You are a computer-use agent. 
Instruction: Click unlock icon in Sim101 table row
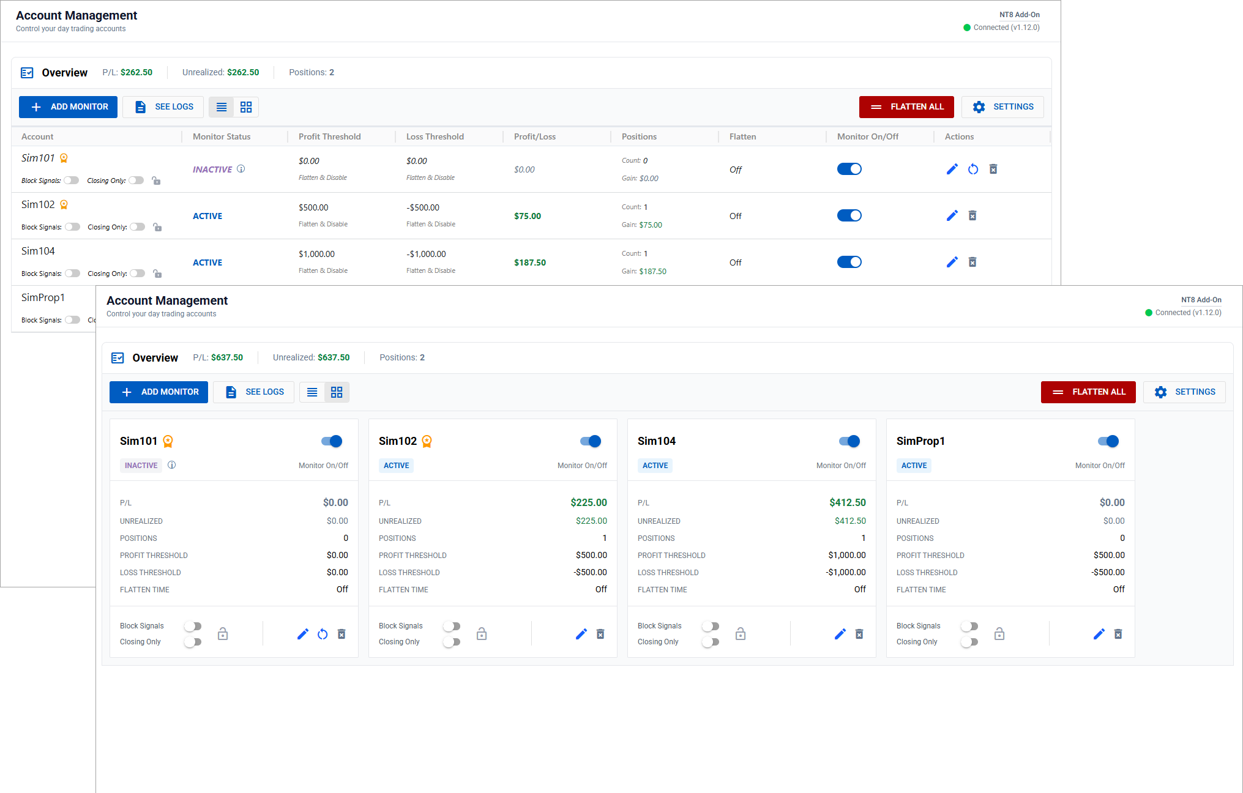(x=156, y=181)
